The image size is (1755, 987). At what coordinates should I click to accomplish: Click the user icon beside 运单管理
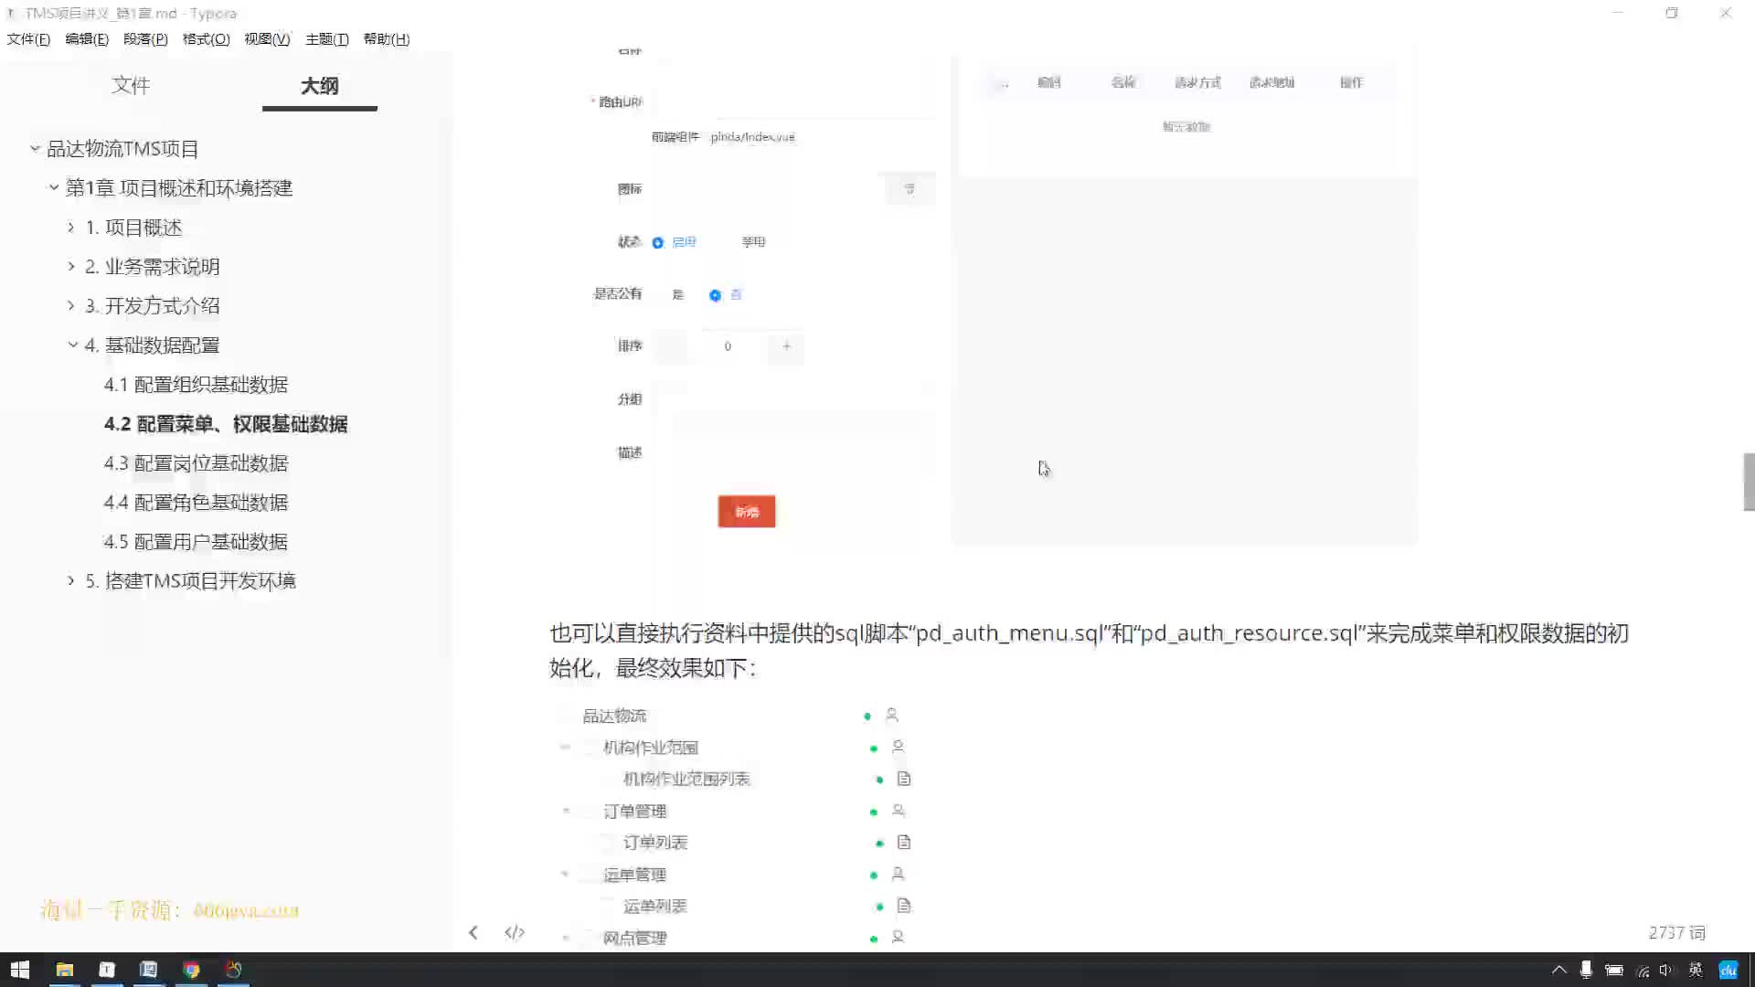[898, 874]
